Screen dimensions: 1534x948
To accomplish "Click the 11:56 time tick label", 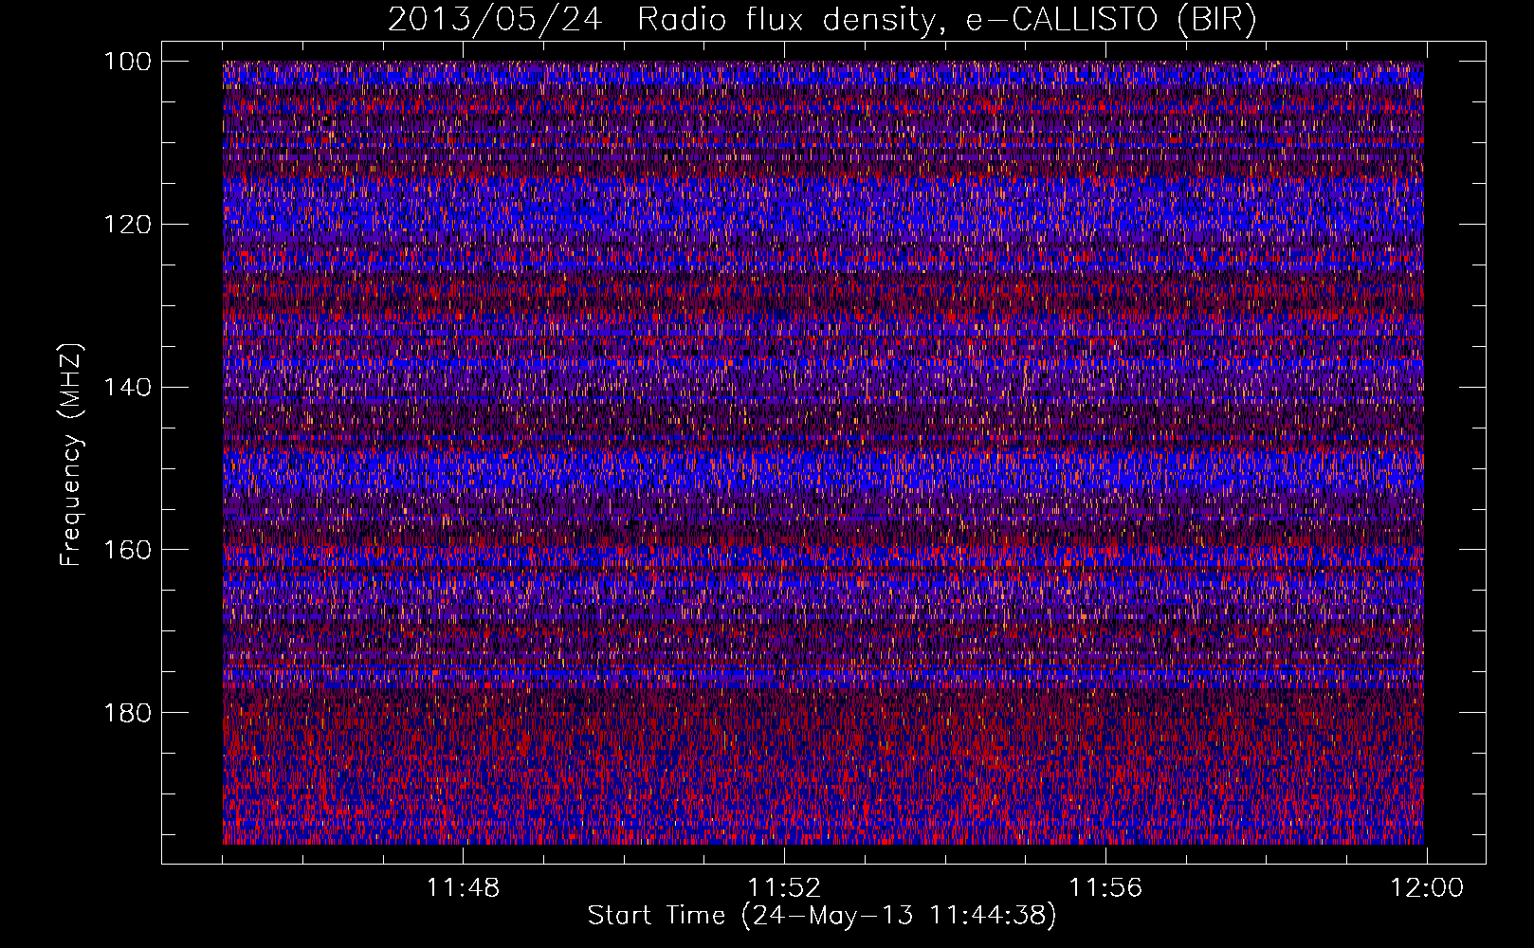I will pyautogui.click(x=1105, y=888).
